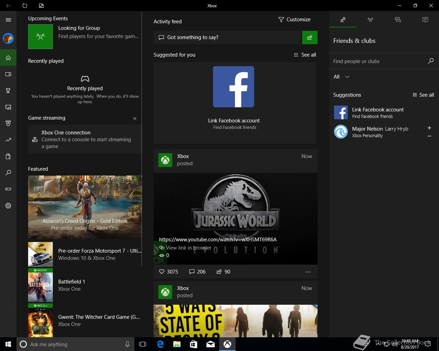Expand the All filter dropdown
This screenshot has height=351, width=439.
(x=342, y=77)
